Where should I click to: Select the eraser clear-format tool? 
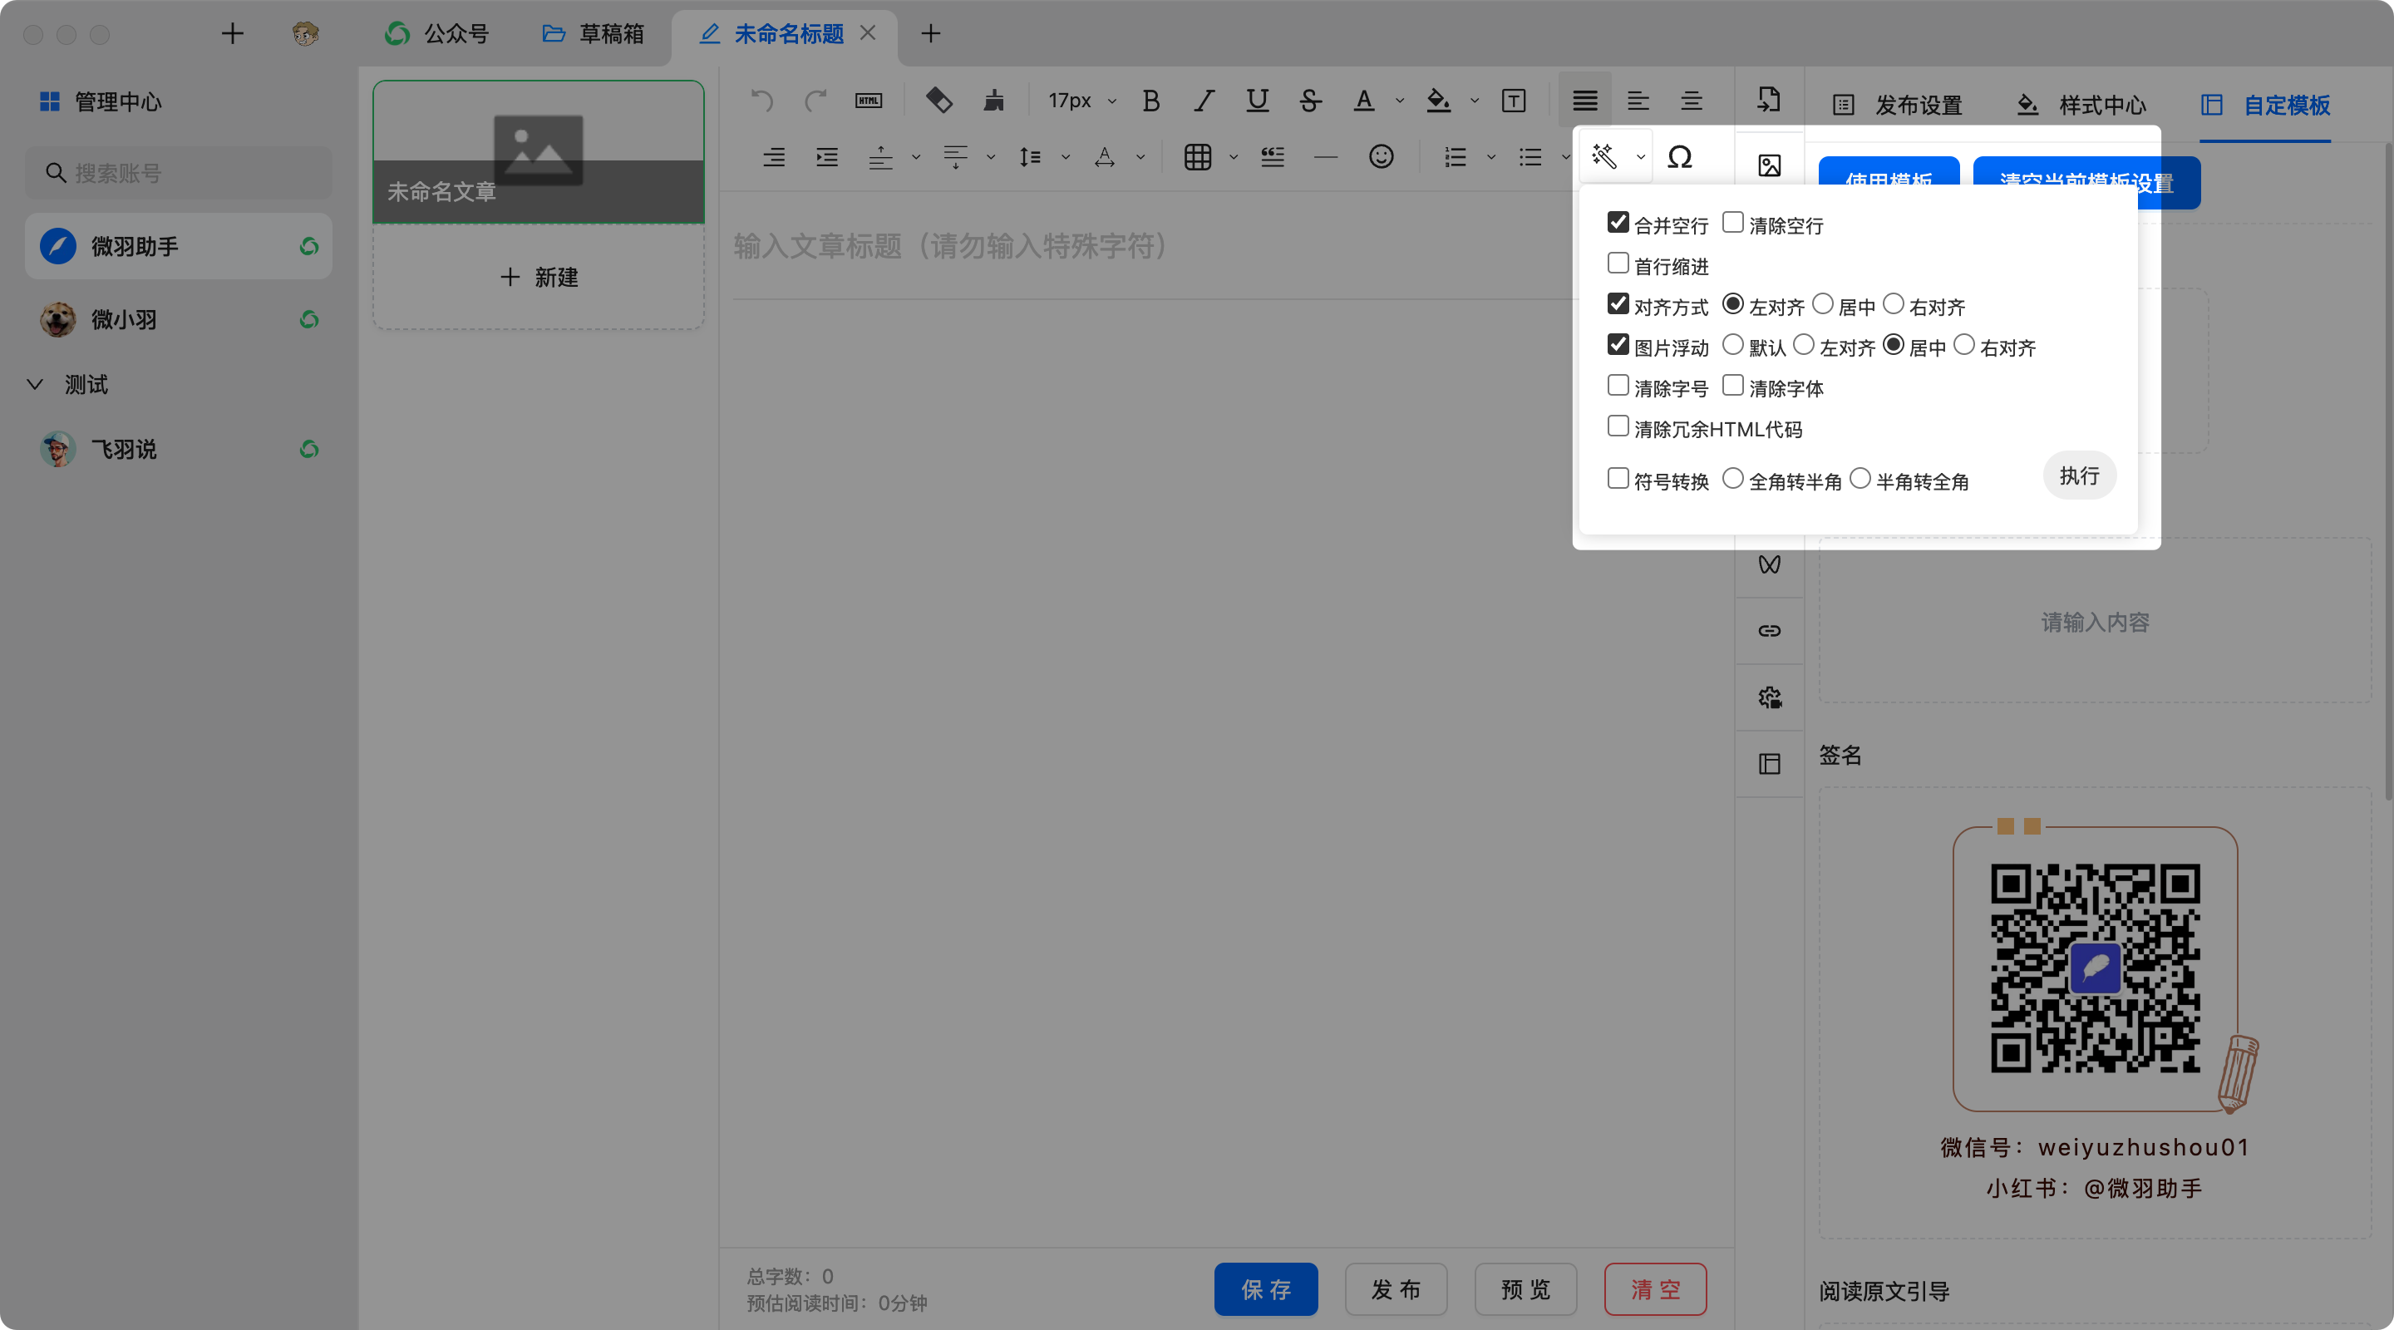click(938, 101)
